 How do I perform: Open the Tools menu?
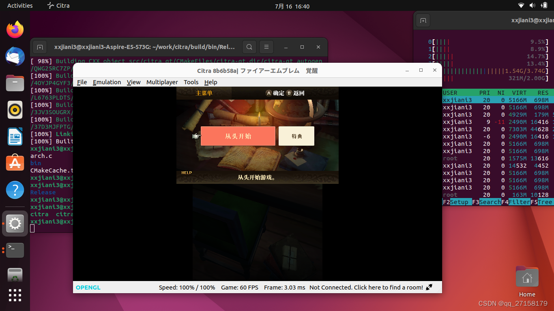(191, 82)
